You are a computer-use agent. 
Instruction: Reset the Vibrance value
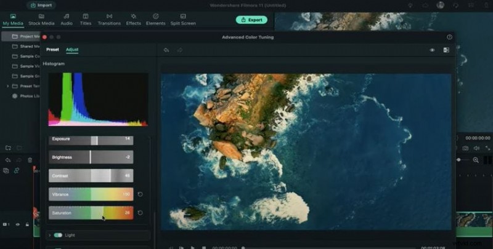[140, 194]
